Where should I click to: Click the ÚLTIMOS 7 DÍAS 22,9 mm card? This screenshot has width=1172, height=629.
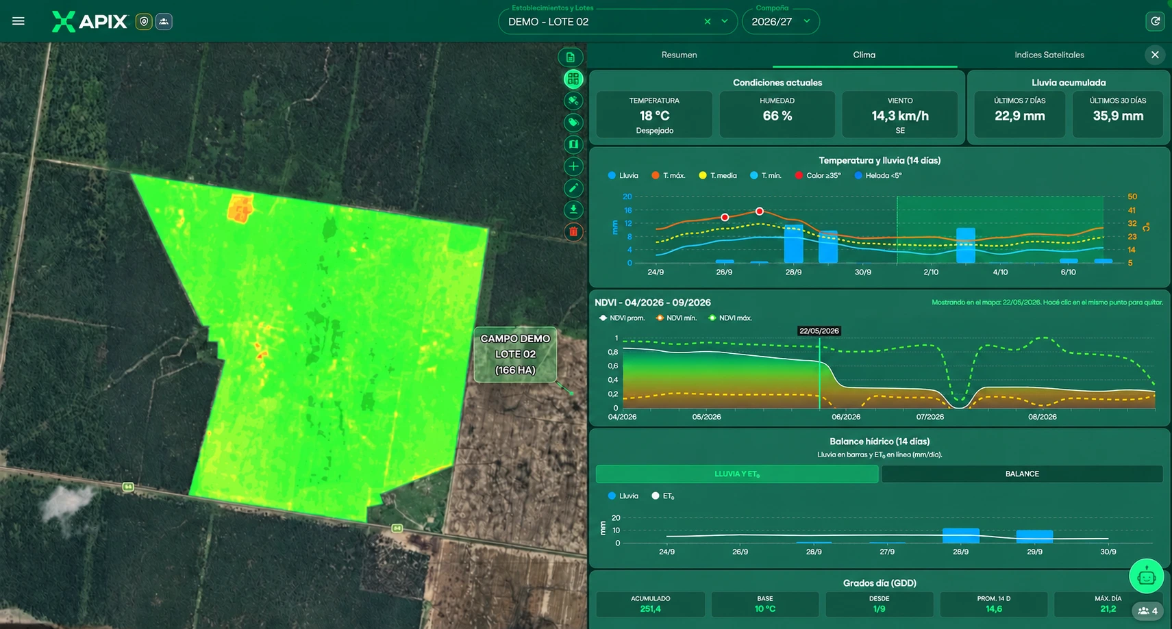point(1019,114)
